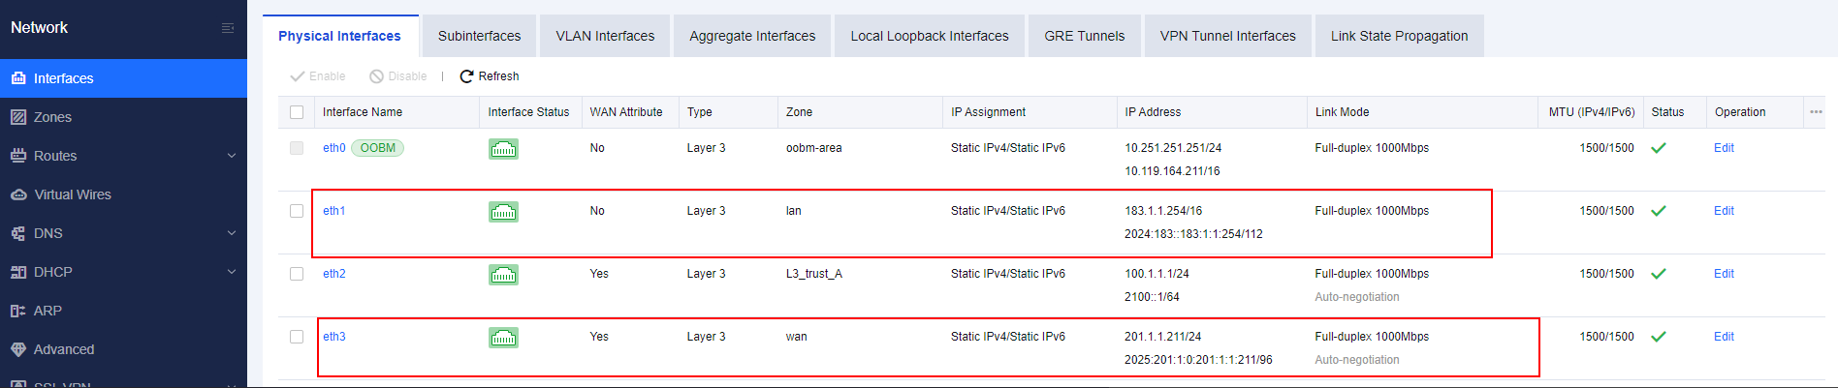Switch to the GRE Tunnels tab

(1084, 36)
